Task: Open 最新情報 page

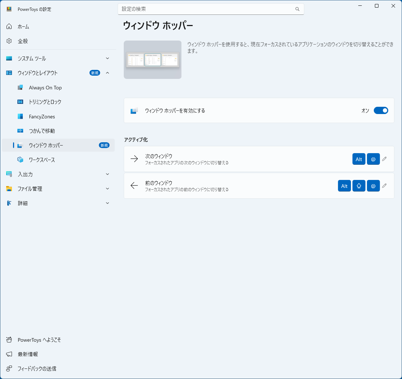Action: tap(58, 354)
